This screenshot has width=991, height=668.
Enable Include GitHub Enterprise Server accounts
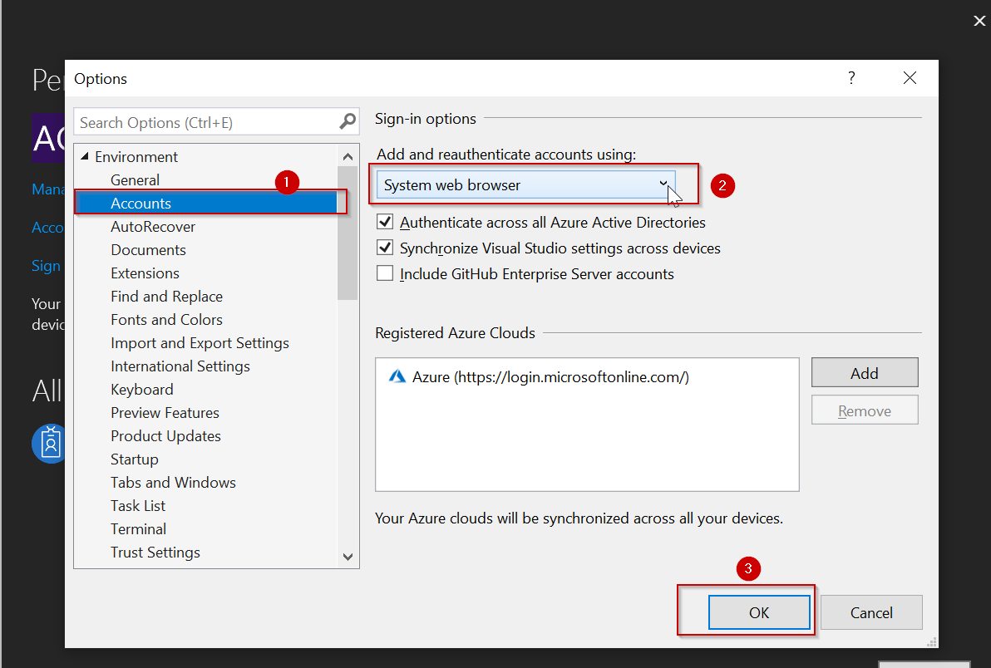(385, 273)
